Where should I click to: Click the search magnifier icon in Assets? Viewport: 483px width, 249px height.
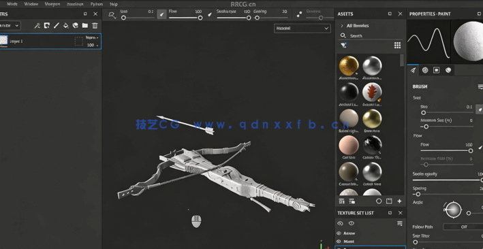(x=343, y=35)
